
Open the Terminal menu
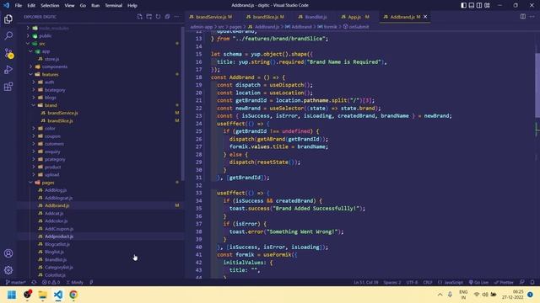(113, 5)
